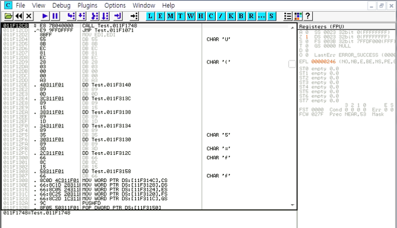Close debugged program with X icon
The width and height of the screenshot is (397, 228).
[x=29, y=16]
